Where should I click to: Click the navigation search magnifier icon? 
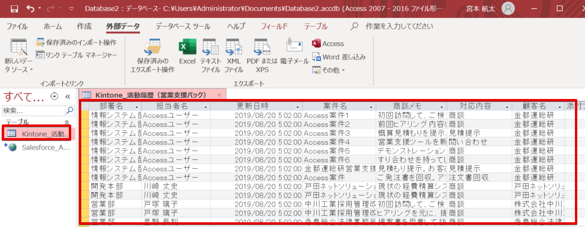[x=70, y=110]
